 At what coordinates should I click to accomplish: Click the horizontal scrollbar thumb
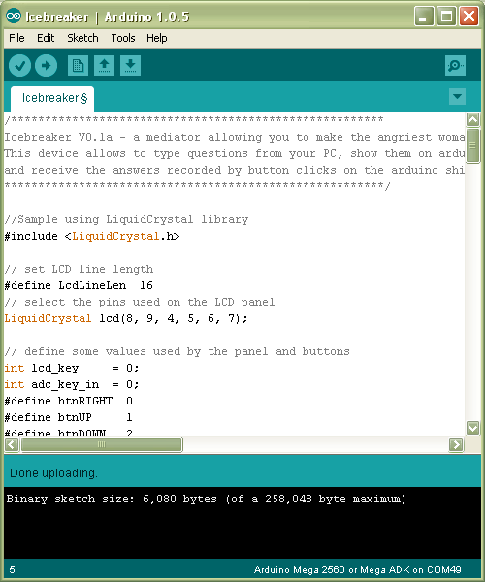coord(101,444)
